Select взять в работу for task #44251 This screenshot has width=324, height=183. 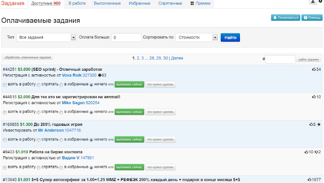(x=5, y=85)
